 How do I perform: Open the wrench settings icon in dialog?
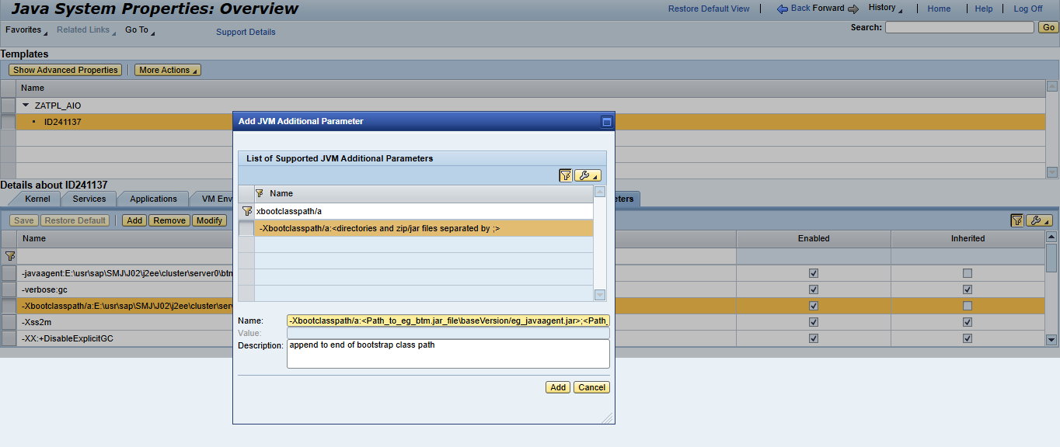point(587,175)
